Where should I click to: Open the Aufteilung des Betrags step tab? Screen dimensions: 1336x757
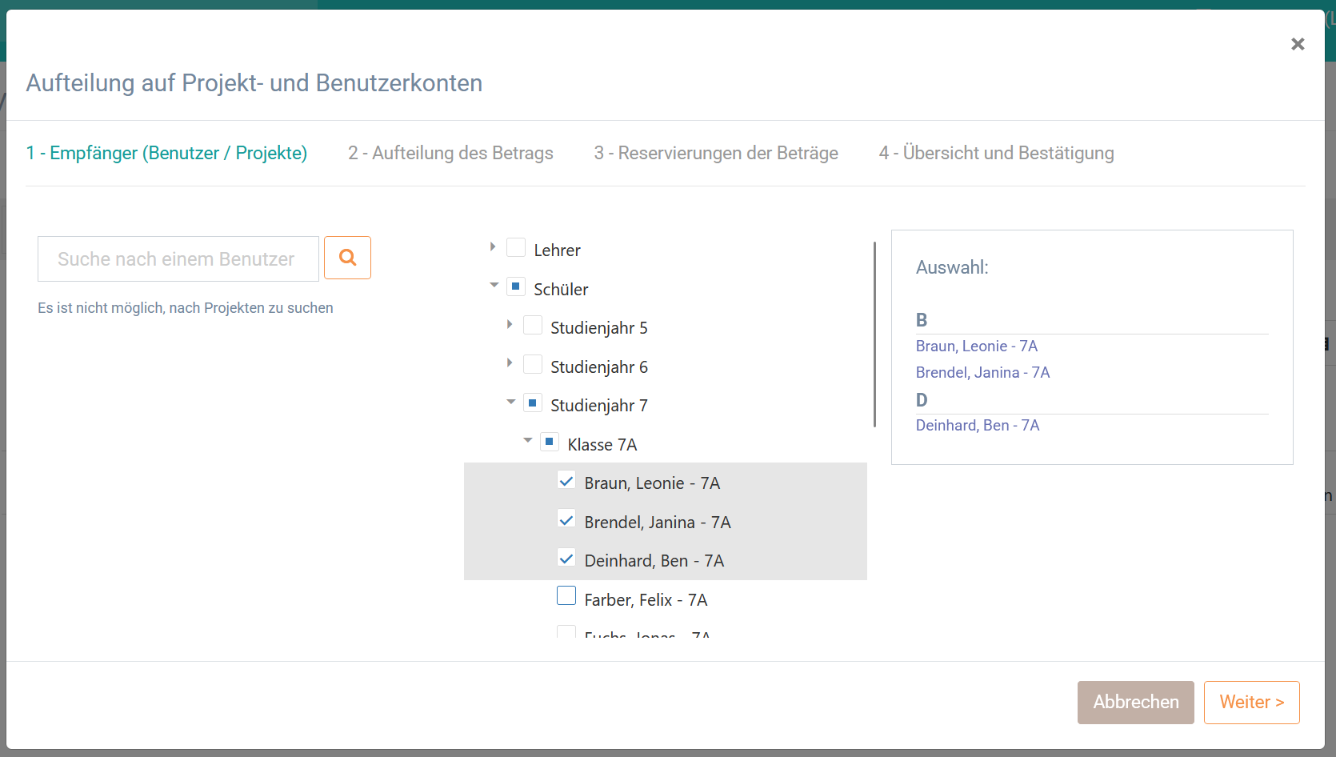coord(450,153)
